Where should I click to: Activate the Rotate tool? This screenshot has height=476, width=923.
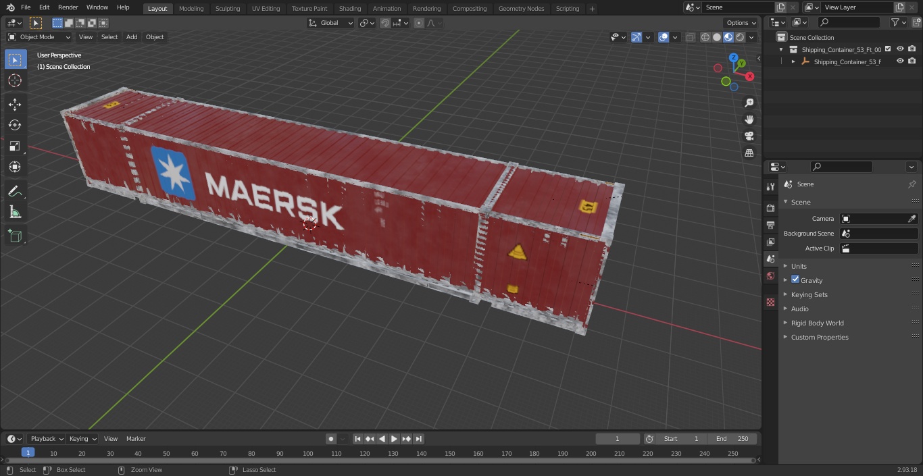point(15,125)
